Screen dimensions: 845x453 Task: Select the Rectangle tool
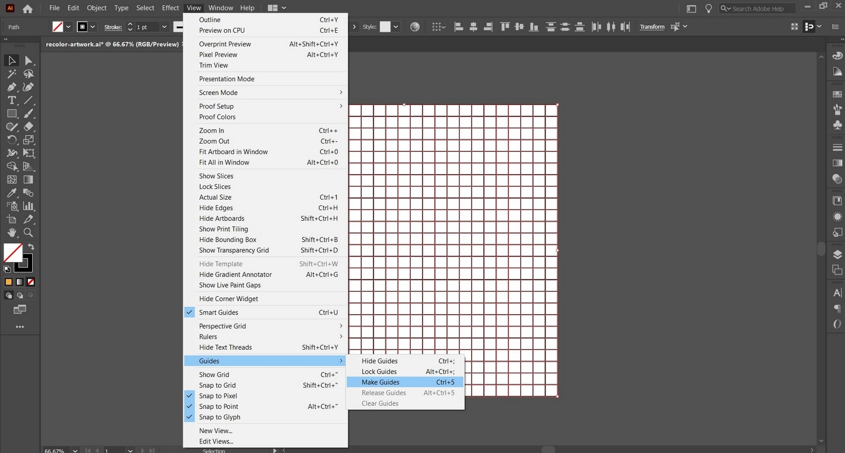(x=12, y=114)
